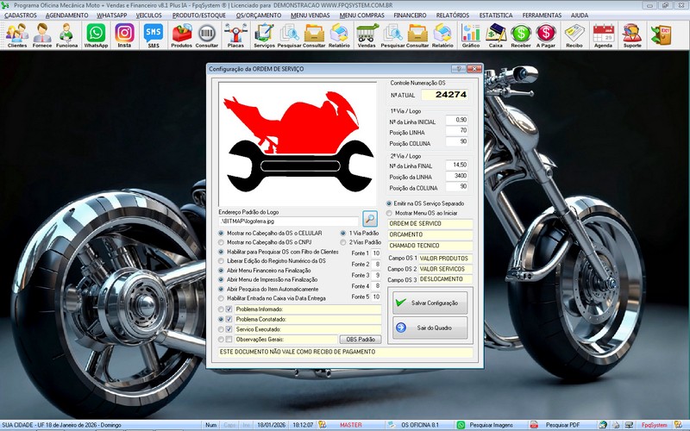
Task: Click the Agenda calendar icon
Action: tap(604, 34)
